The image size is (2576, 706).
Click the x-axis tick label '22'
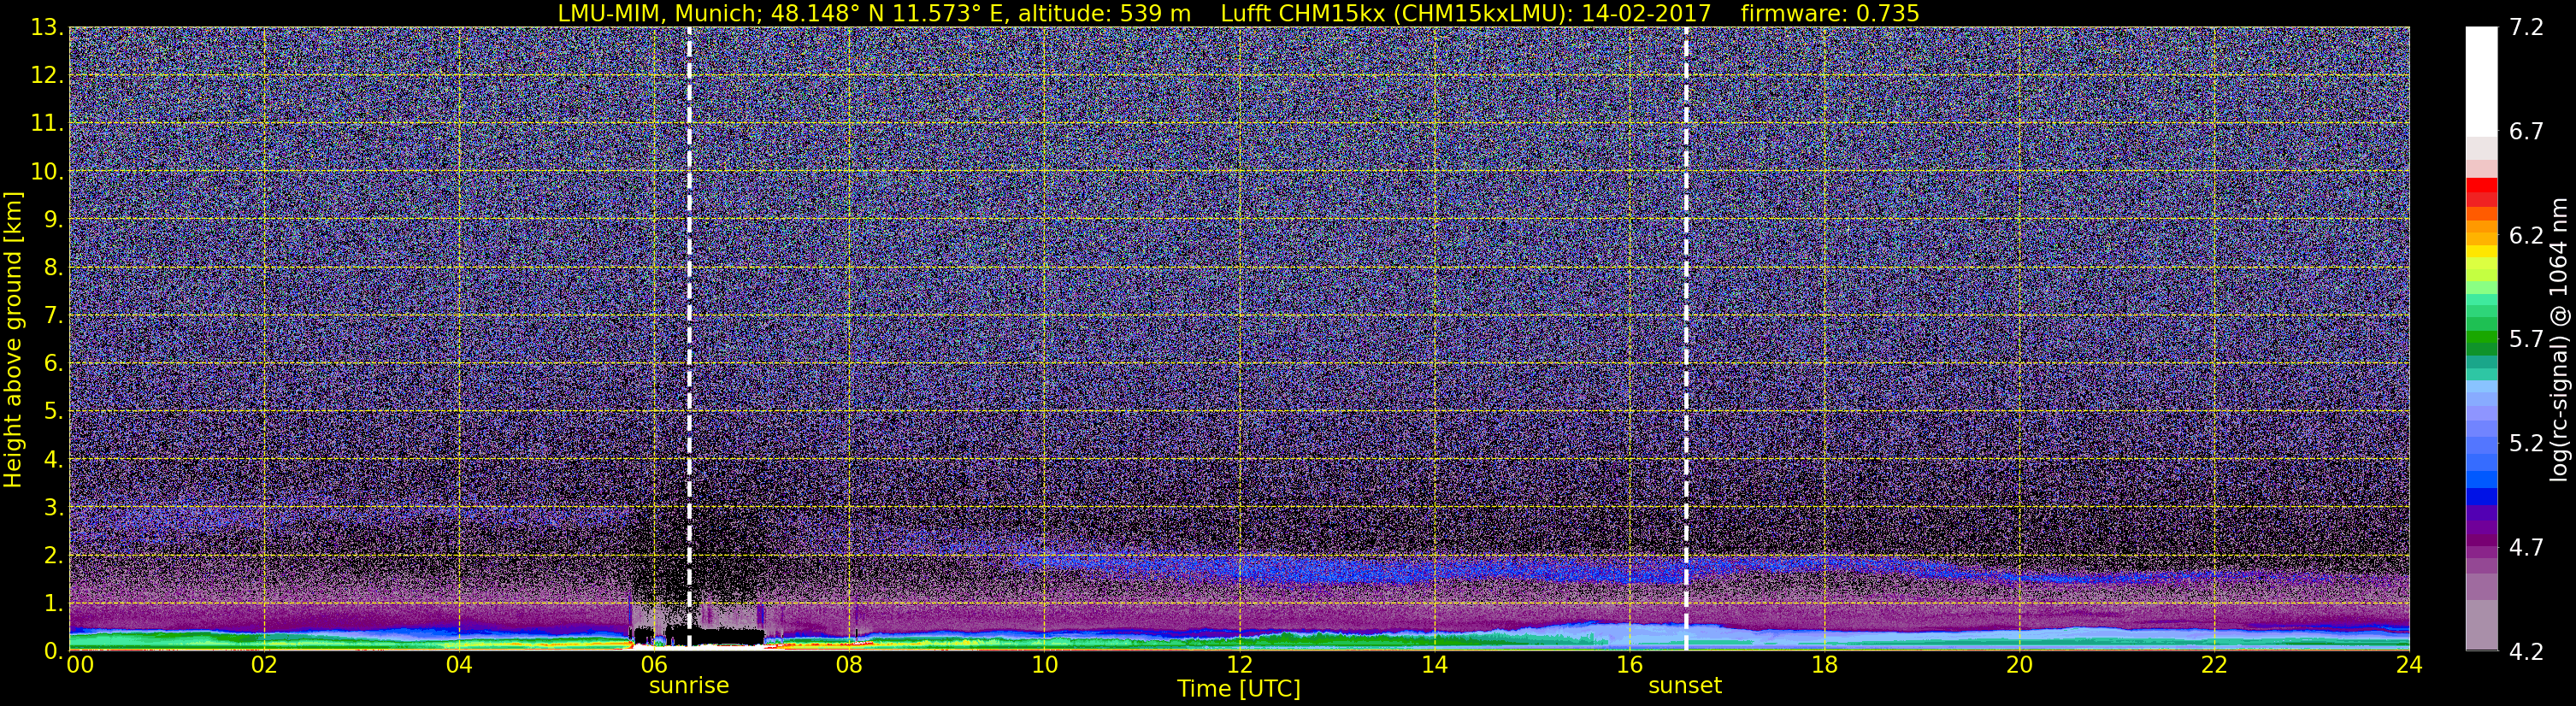(x=2214, y=666)
